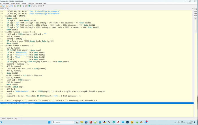Click the taskbar Suche search box
This screenshot has height=125, width=198.
[63, 122]
